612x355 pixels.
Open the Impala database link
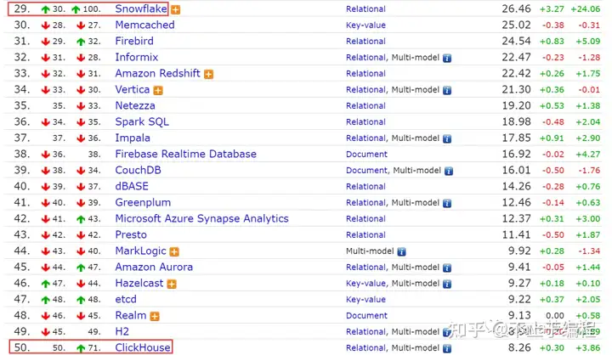click(133, 138)
